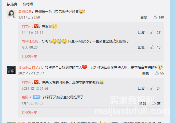Viewport: 175px width, 123px height.
Task: Open 浩瀚馨晨's profile avatar
Action: 11,14
